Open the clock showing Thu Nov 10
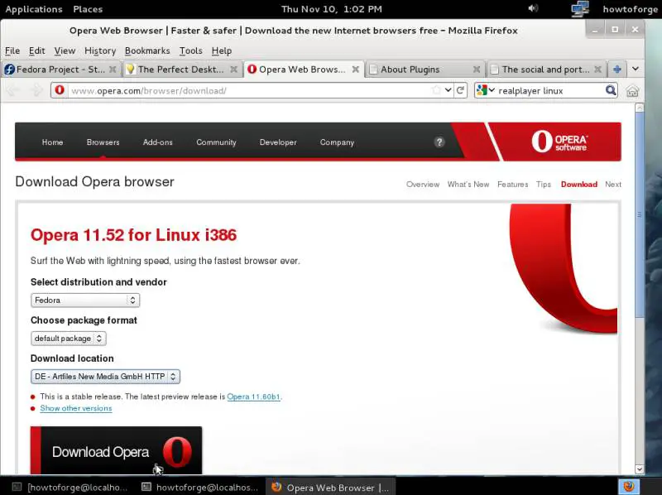The height and width of the screenshot is (495, 662). click(332, 9)
